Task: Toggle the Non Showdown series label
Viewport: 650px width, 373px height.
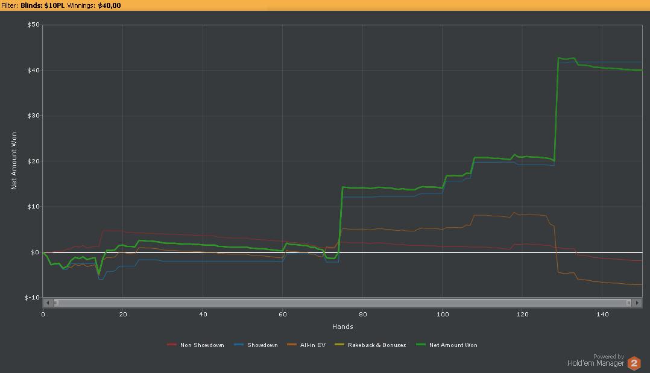Action: (x=202, y=345)
